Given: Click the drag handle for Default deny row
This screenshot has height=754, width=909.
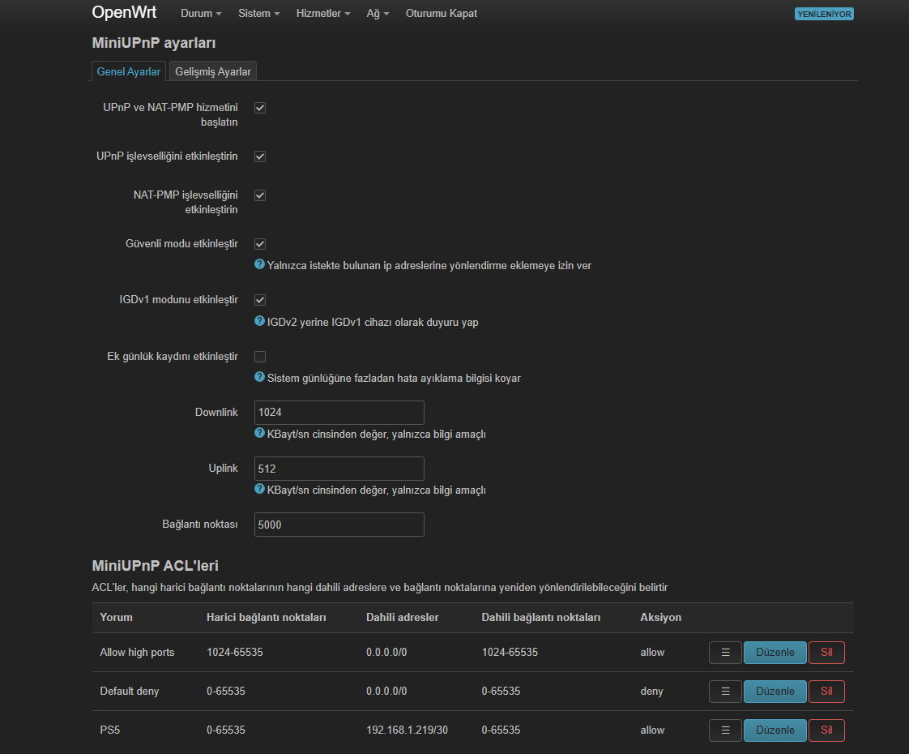Looking at the screenshot, I should (724, 692).
